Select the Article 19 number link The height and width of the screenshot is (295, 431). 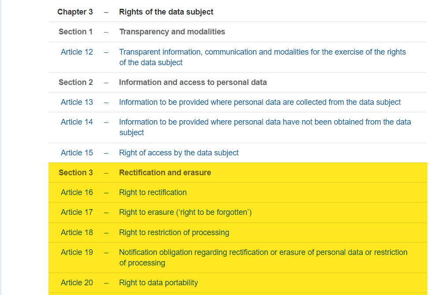pyautogui.click(x=77, y=252)
